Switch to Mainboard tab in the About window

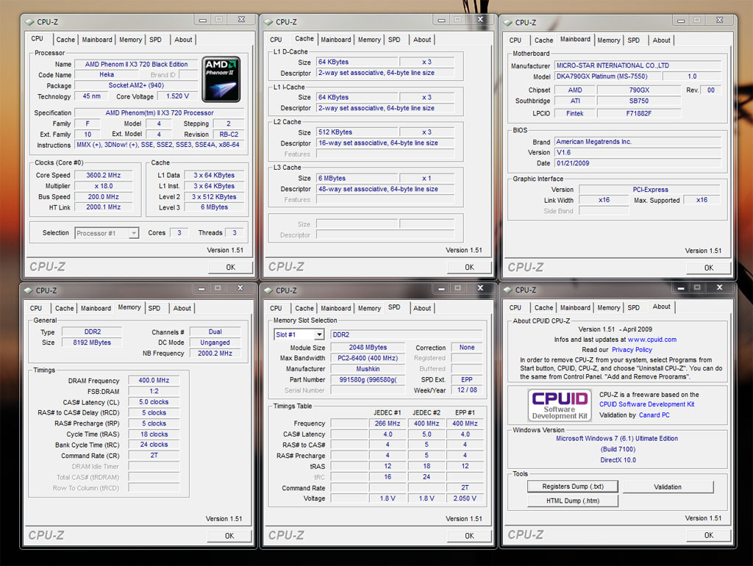pos(575,308)
